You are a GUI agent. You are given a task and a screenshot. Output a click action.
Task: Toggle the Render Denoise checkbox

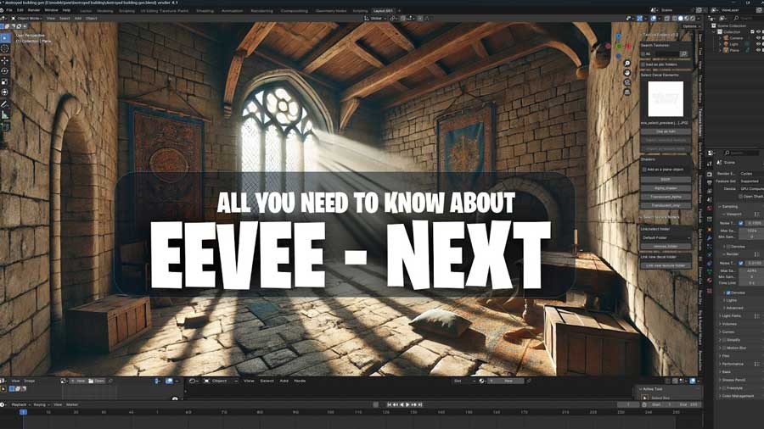coord(728,292)
